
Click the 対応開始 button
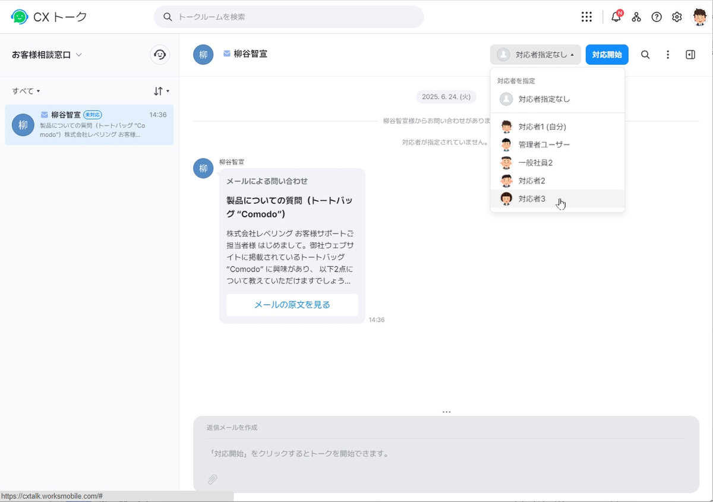point(607,55)
